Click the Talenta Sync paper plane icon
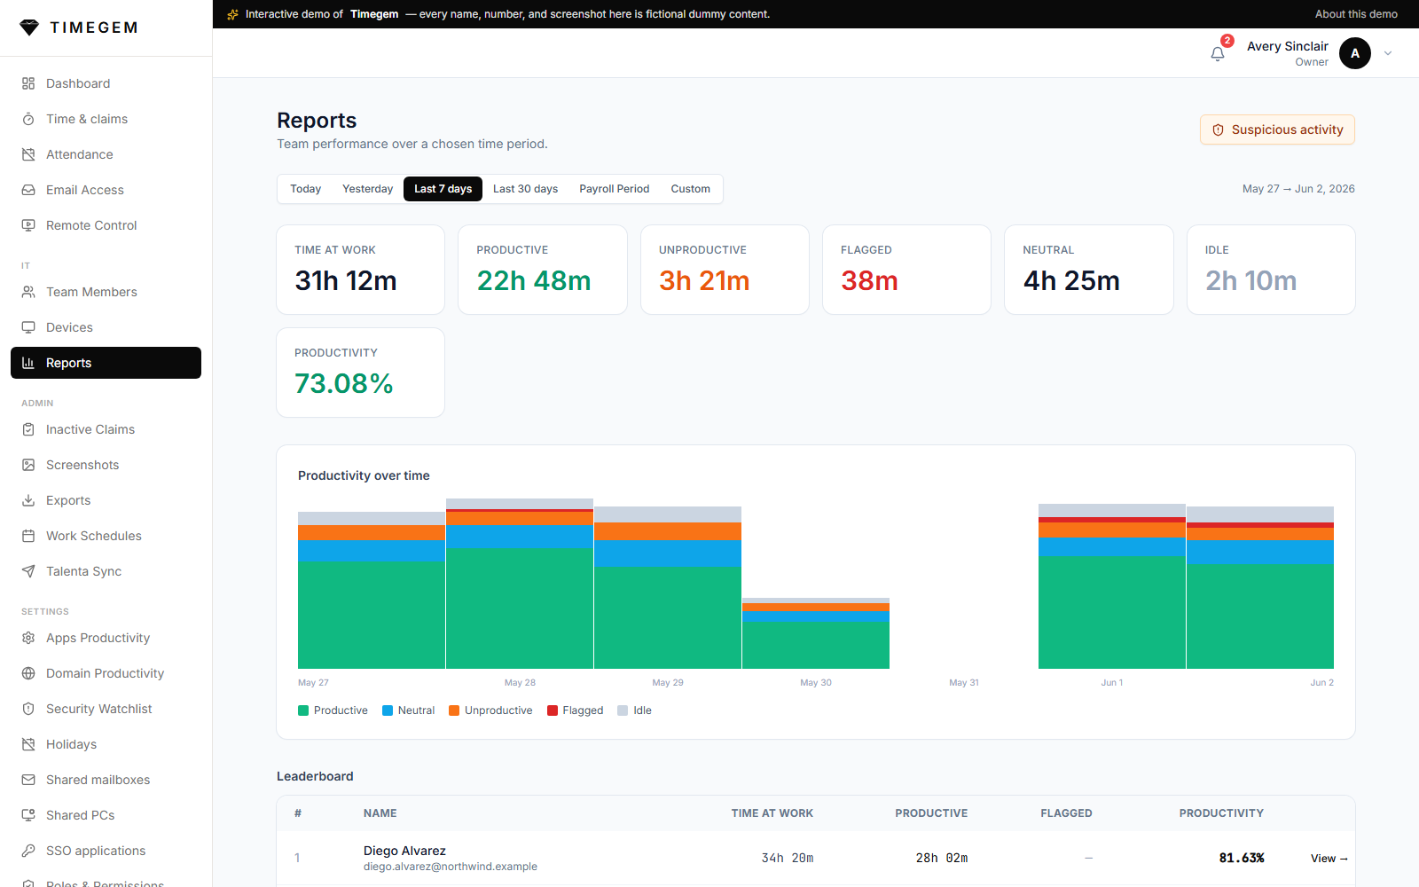Screen dimensions: 1419x887 click(x=28, y=571)
